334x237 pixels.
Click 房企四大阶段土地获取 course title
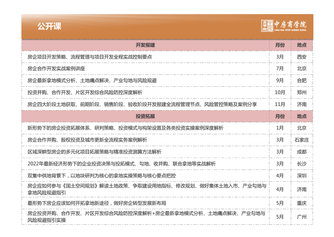(x=142, y=104)
